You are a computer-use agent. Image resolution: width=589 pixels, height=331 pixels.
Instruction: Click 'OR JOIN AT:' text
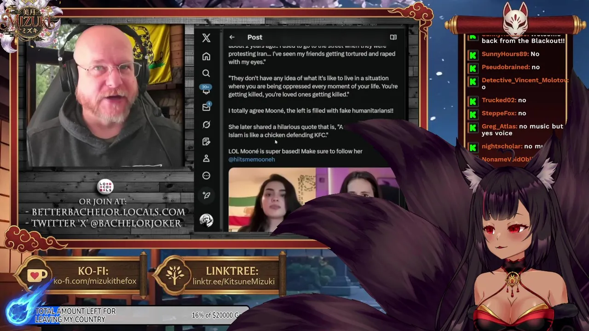coord(103,201)
